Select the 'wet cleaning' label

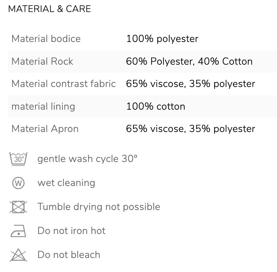click(x=66, y=183)
